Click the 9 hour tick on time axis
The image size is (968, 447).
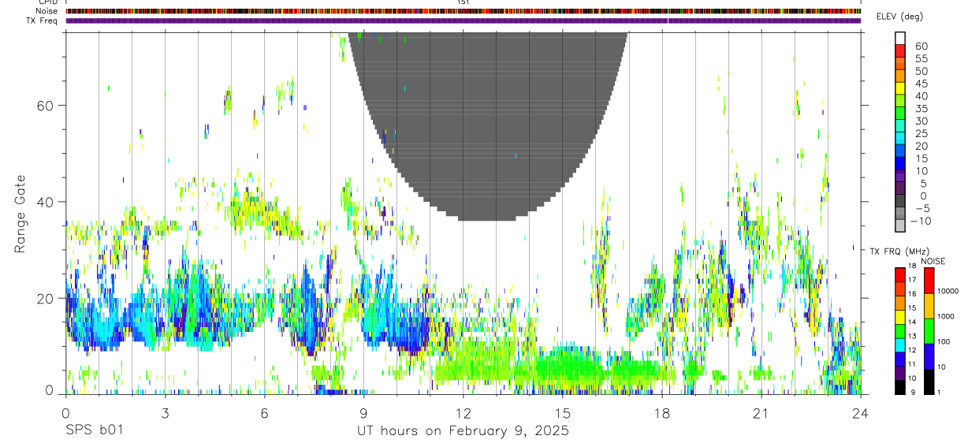tap(363, 412)
